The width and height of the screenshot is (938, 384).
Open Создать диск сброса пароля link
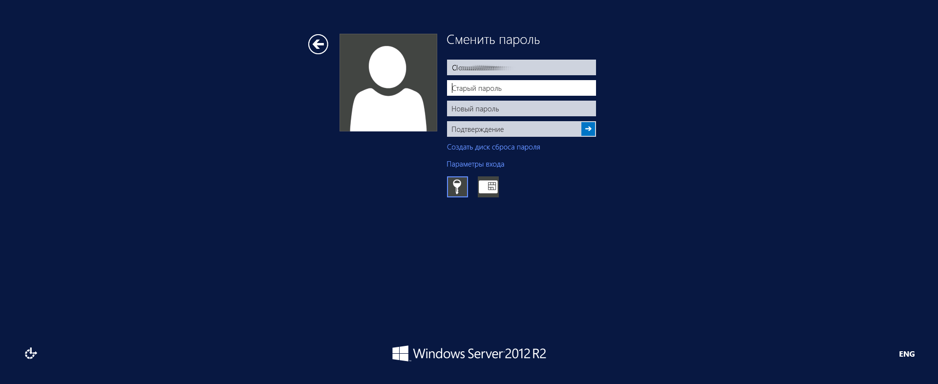[x=493, y=147]
